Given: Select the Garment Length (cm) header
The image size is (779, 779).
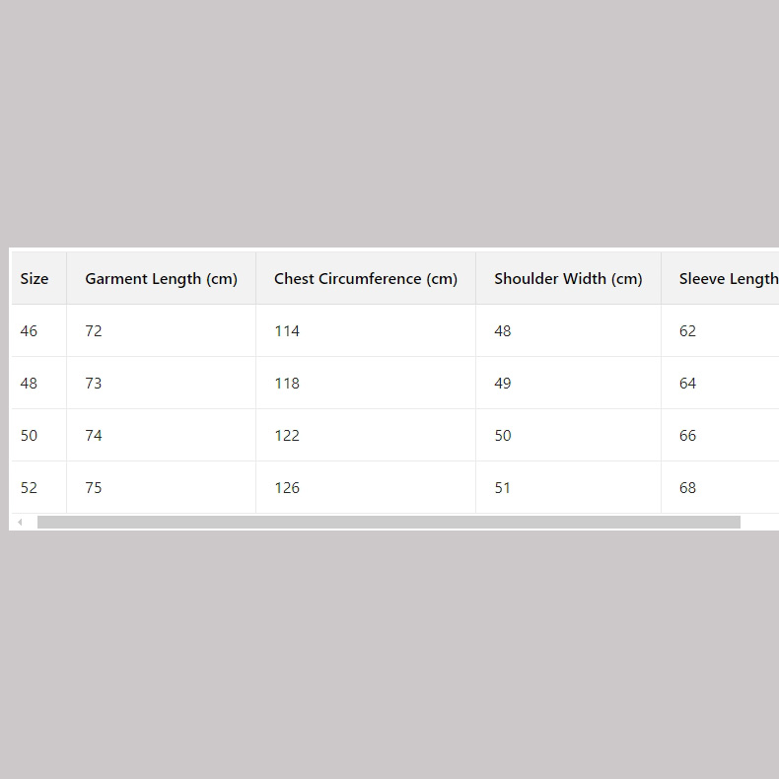Looking at the screenshot, I should click(x=161, y=279).
